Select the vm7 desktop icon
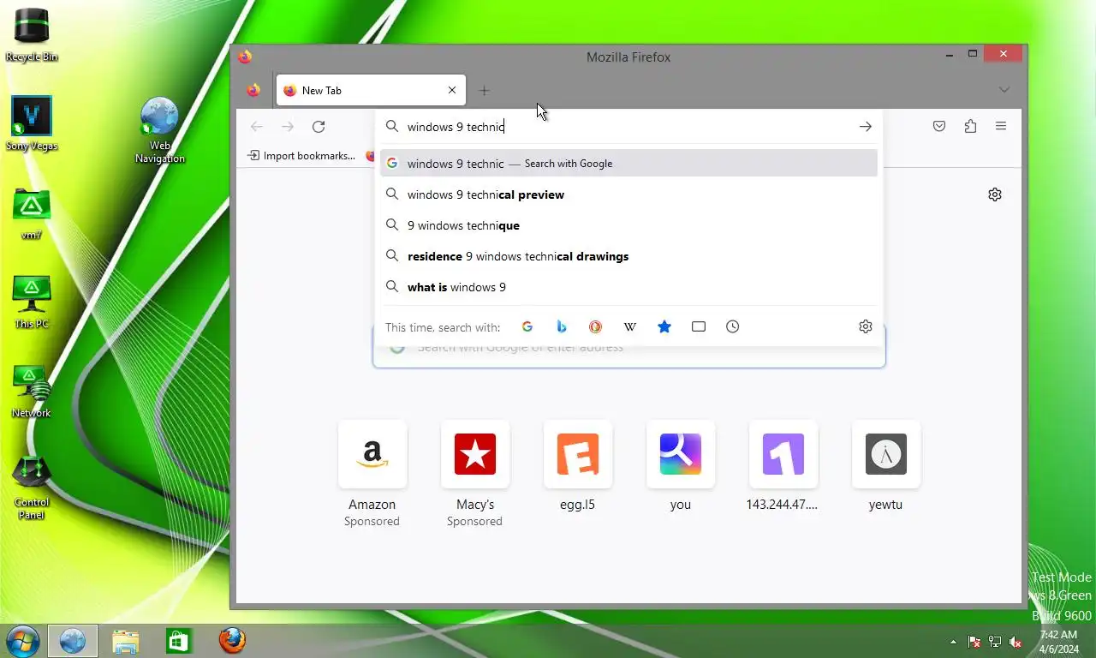1096x658 pixels. click(x=32, y=214)
